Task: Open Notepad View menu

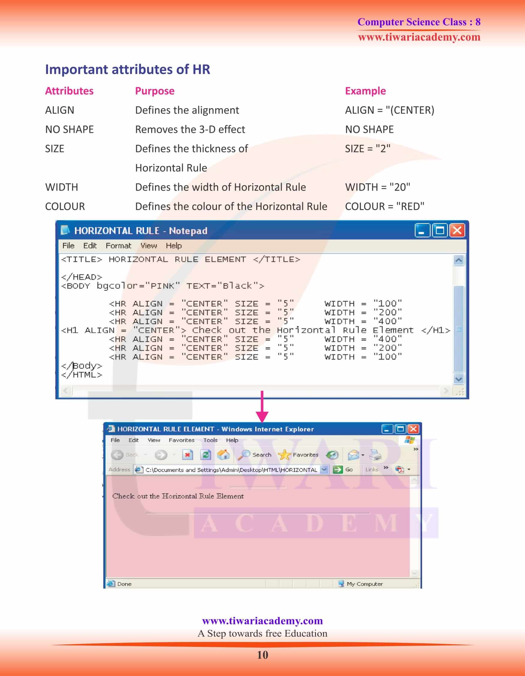Action: click(x=148, y=245)
